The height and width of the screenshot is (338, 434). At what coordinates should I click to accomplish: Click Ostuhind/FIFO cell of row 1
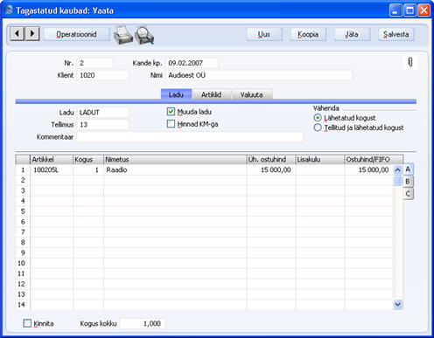(x=368, y=169)
